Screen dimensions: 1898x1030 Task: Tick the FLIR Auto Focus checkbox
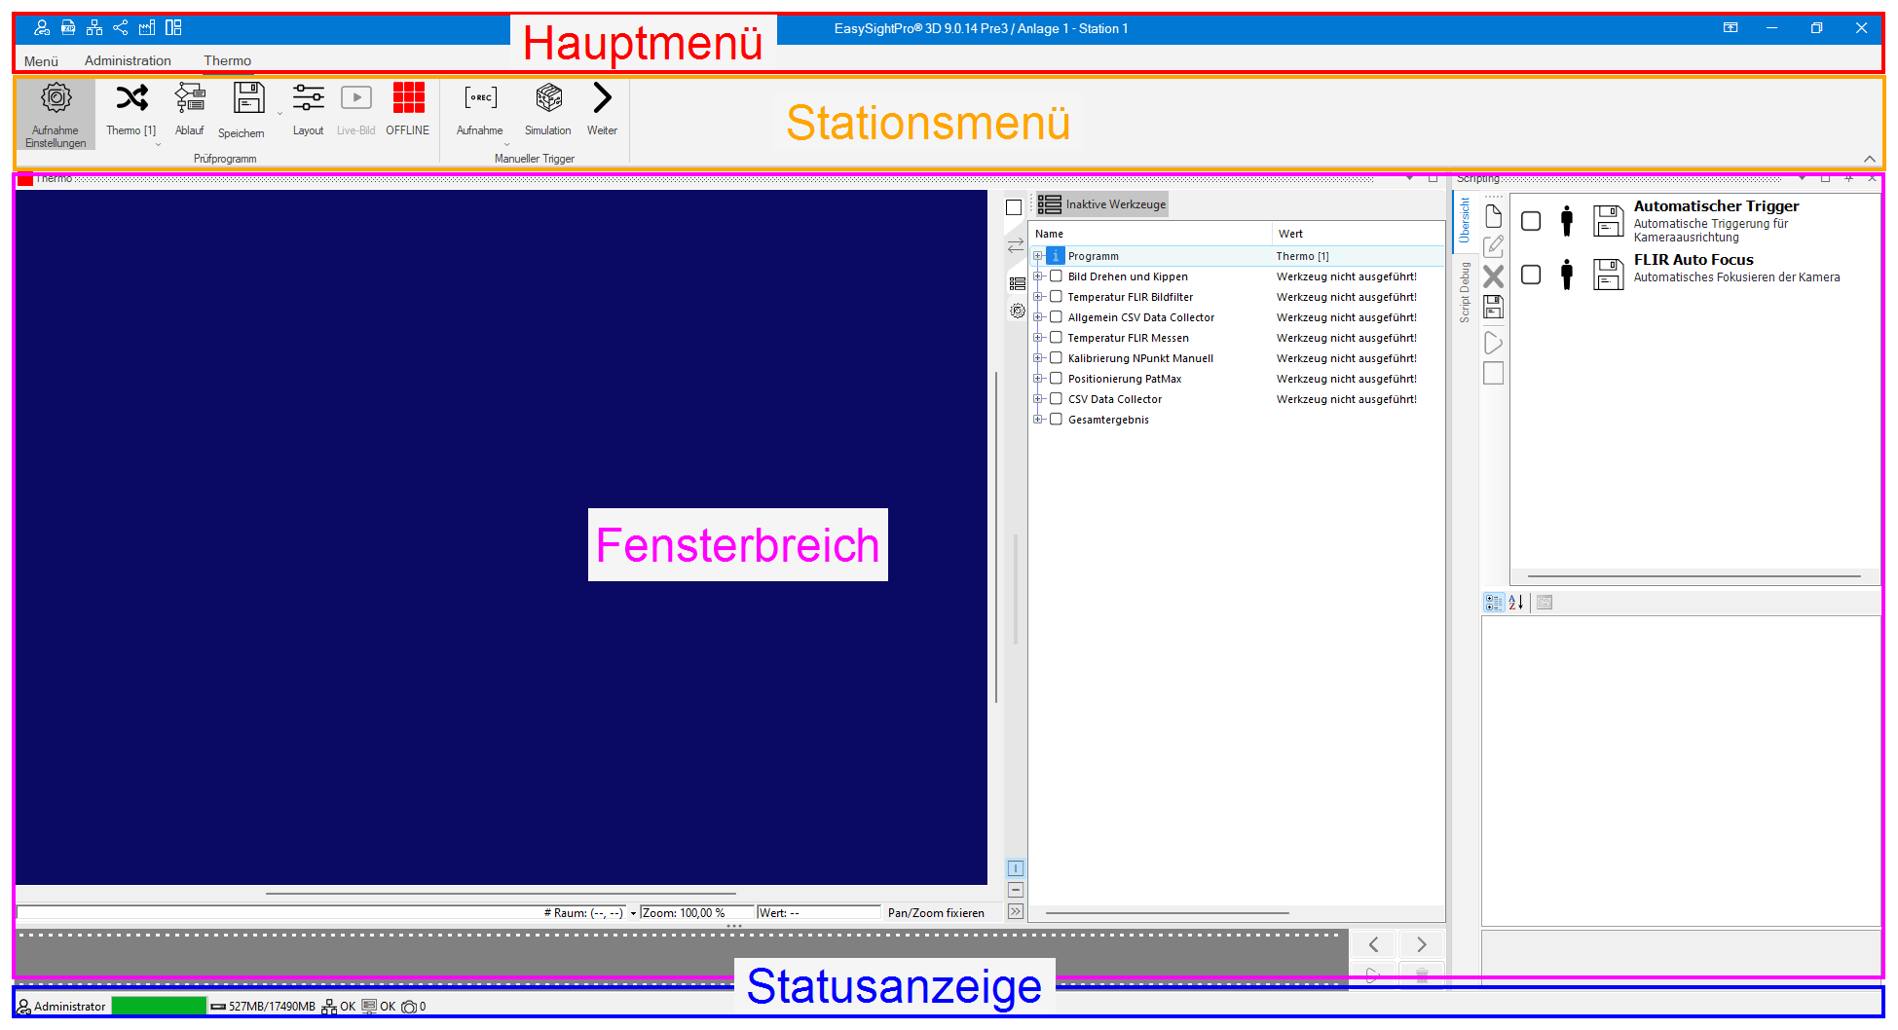tap(1531, 275)
